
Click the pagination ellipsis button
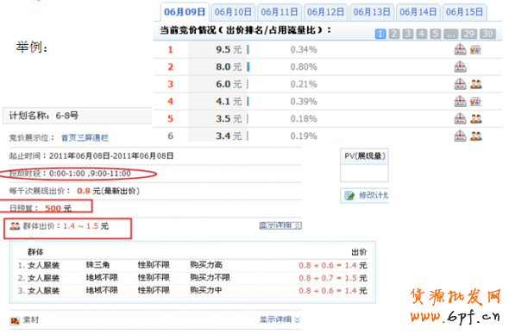click(x=450, y=34)
